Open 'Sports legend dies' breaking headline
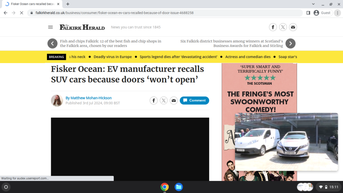 click(x=178, y=57)
